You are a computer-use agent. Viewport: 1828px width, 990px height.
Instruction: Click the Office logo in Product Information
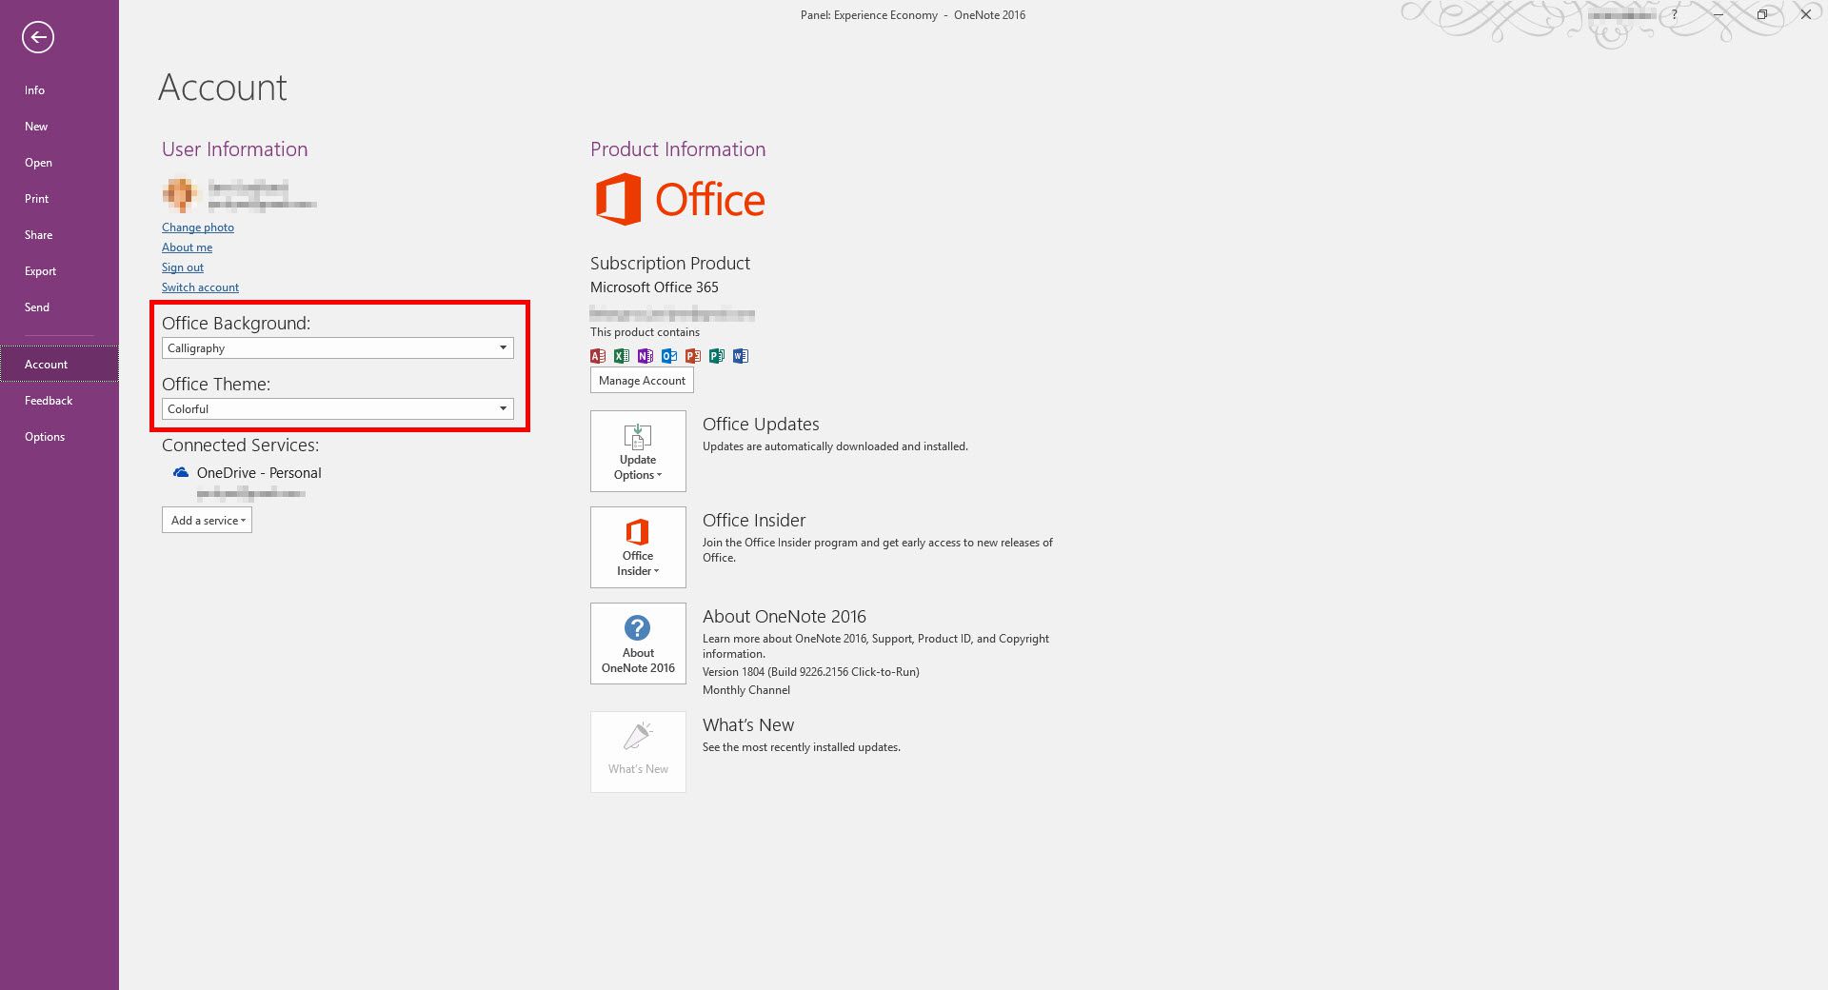click(680, 199)
